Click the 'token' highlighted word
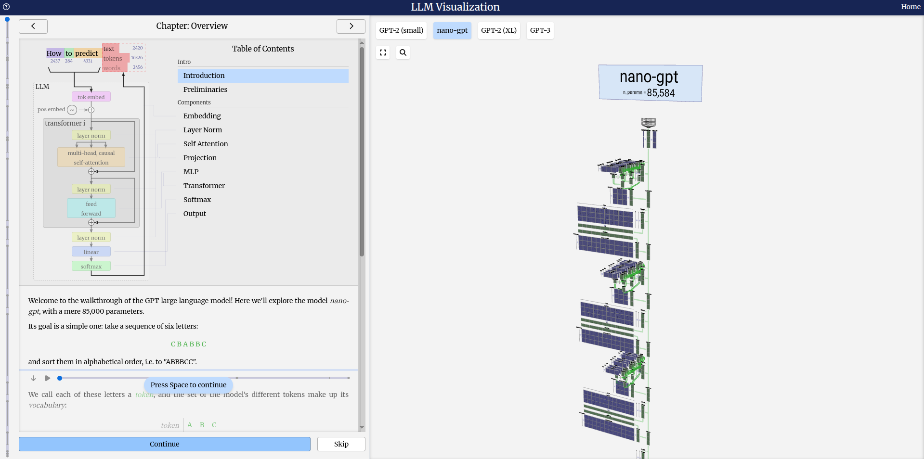924x459 pixels. click(144, 395)
